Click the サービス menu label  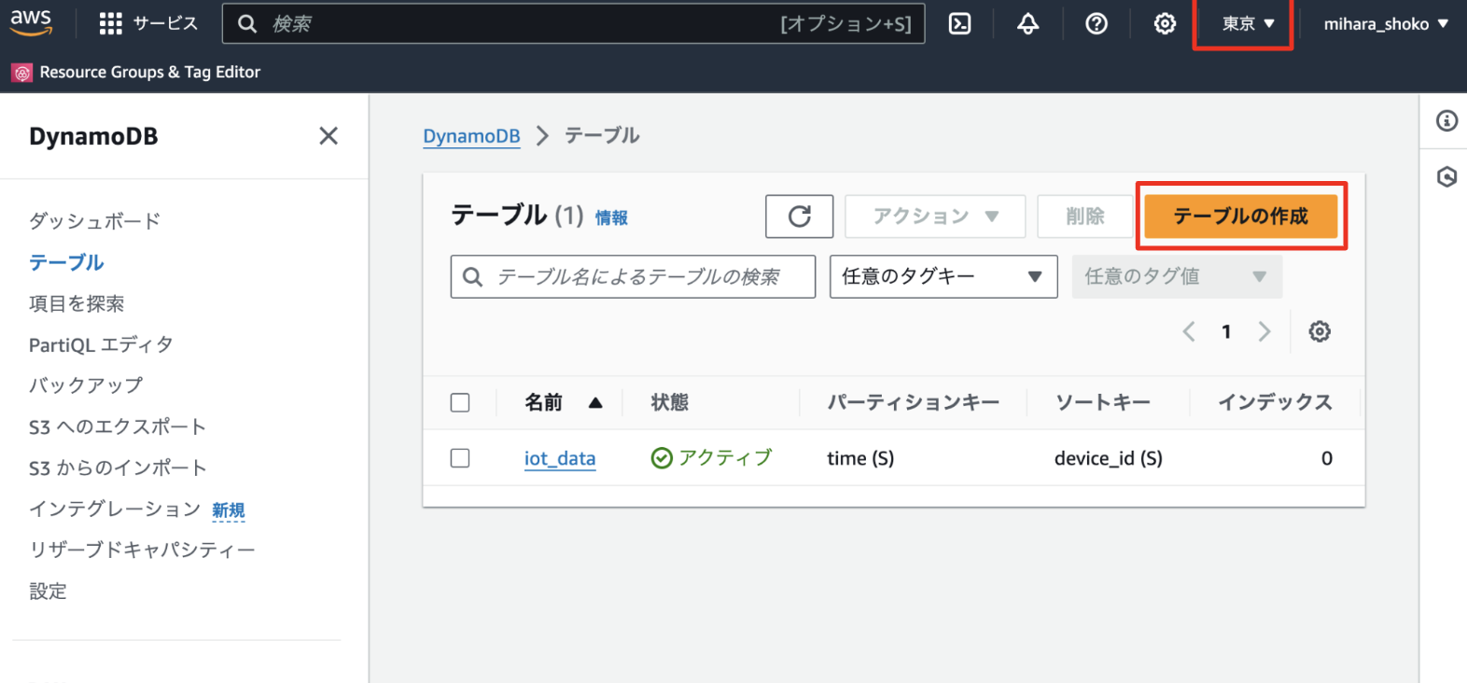click(x=165, y=23)
